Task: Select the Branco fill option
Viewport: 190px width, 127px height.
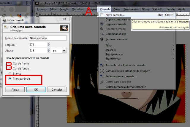Action: [x=10, y=73]
